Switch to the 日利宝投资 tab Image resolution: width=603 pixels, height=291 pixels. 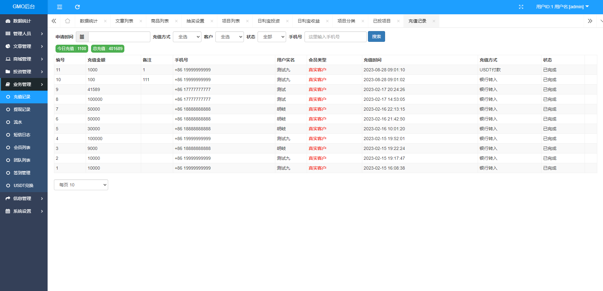coord(268,21)
